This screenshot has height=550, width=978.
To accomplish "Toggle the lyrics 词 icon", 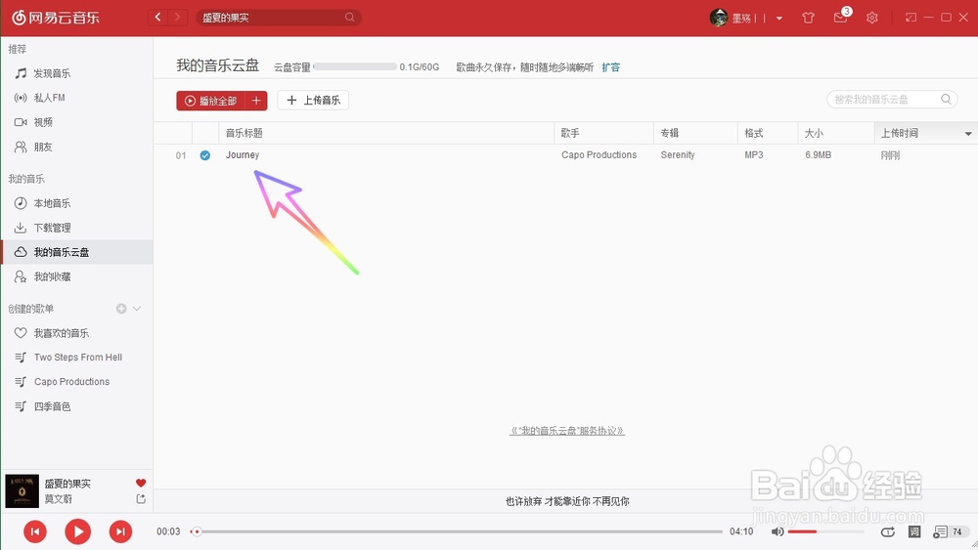I will [914, 532].
